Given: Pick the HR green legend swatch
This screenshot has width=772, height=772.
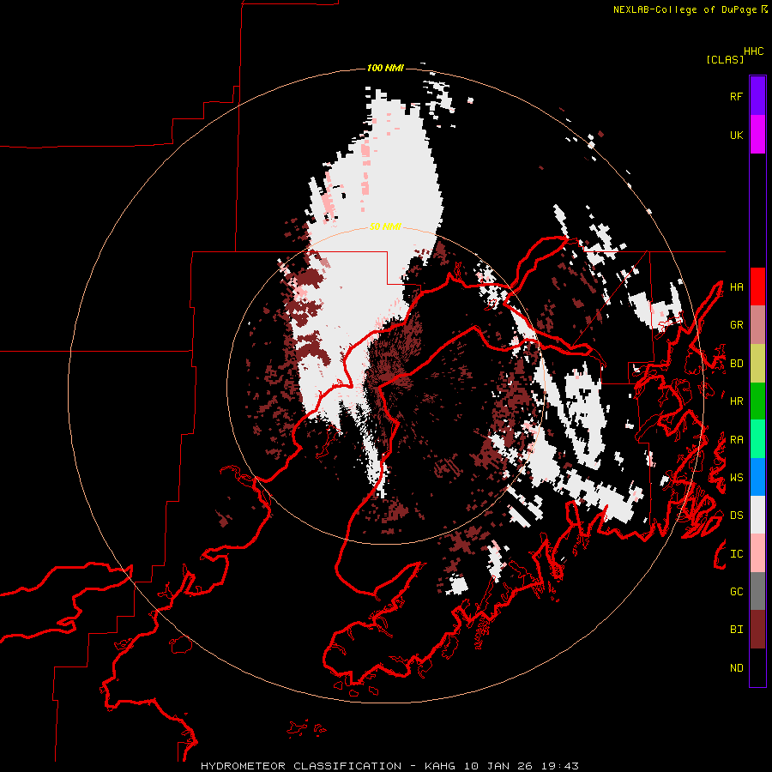Looking at the screenshot, I should [757, 401].
